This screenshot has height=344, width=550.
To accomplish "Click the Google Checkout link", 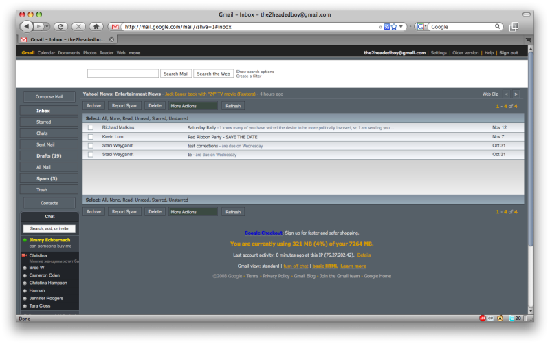I will pyautogui.click(x=263, y=233).
